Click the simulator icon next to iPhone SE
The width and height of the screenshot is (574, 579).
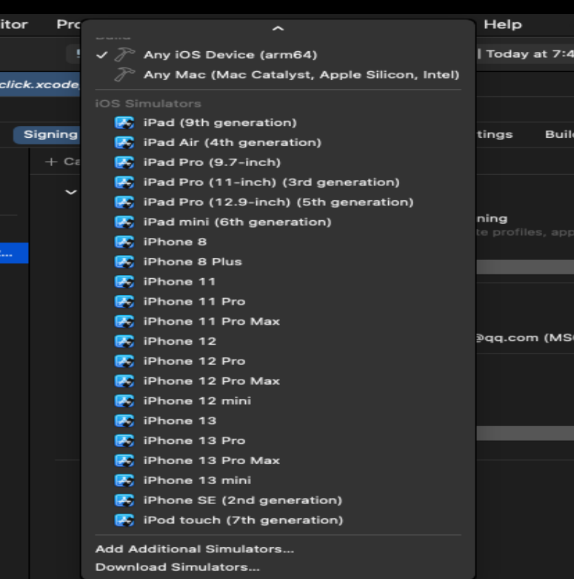(124, 500)
